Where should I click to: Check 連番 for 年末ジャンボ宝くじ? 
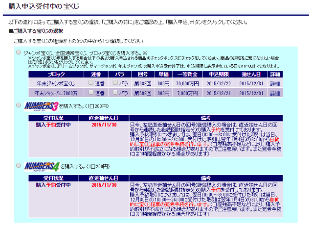coord(91,82)
